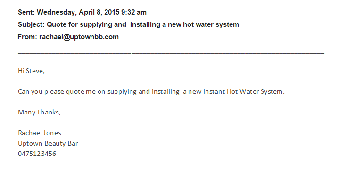
Task: Click the Sent date line
Action: [82, 12]
